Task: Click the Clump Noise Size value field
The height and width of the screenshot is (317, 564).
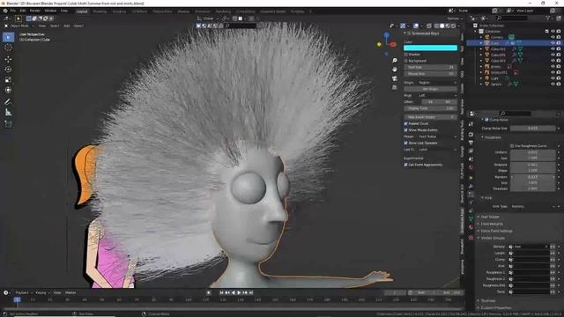Action: [532, 129]
